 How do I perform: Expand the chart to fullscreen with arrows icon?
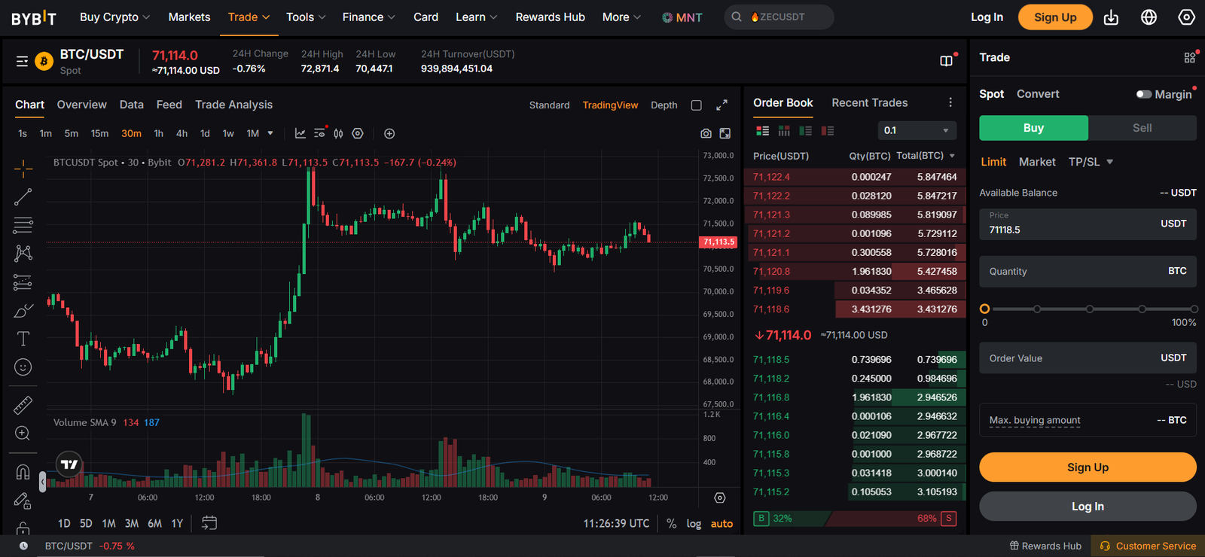[x=721, y=105]
